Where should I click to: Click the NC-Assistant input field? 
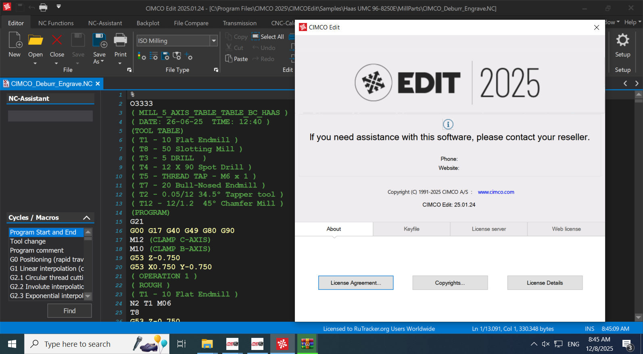tap(50, 116)
